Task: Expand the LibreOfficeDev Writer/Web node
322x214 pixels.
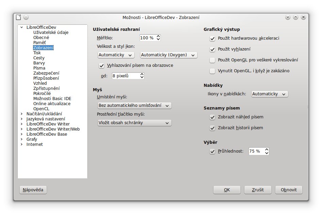Action: point(21,129)
